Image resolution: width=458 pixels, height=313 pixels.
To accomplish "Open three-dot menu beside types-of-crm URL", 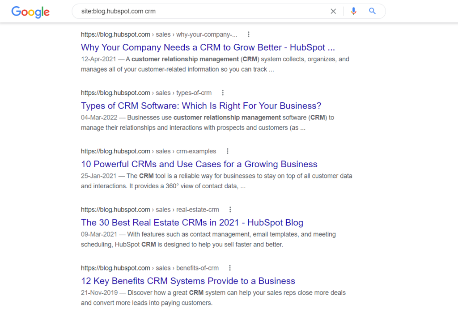I will 223,93.
